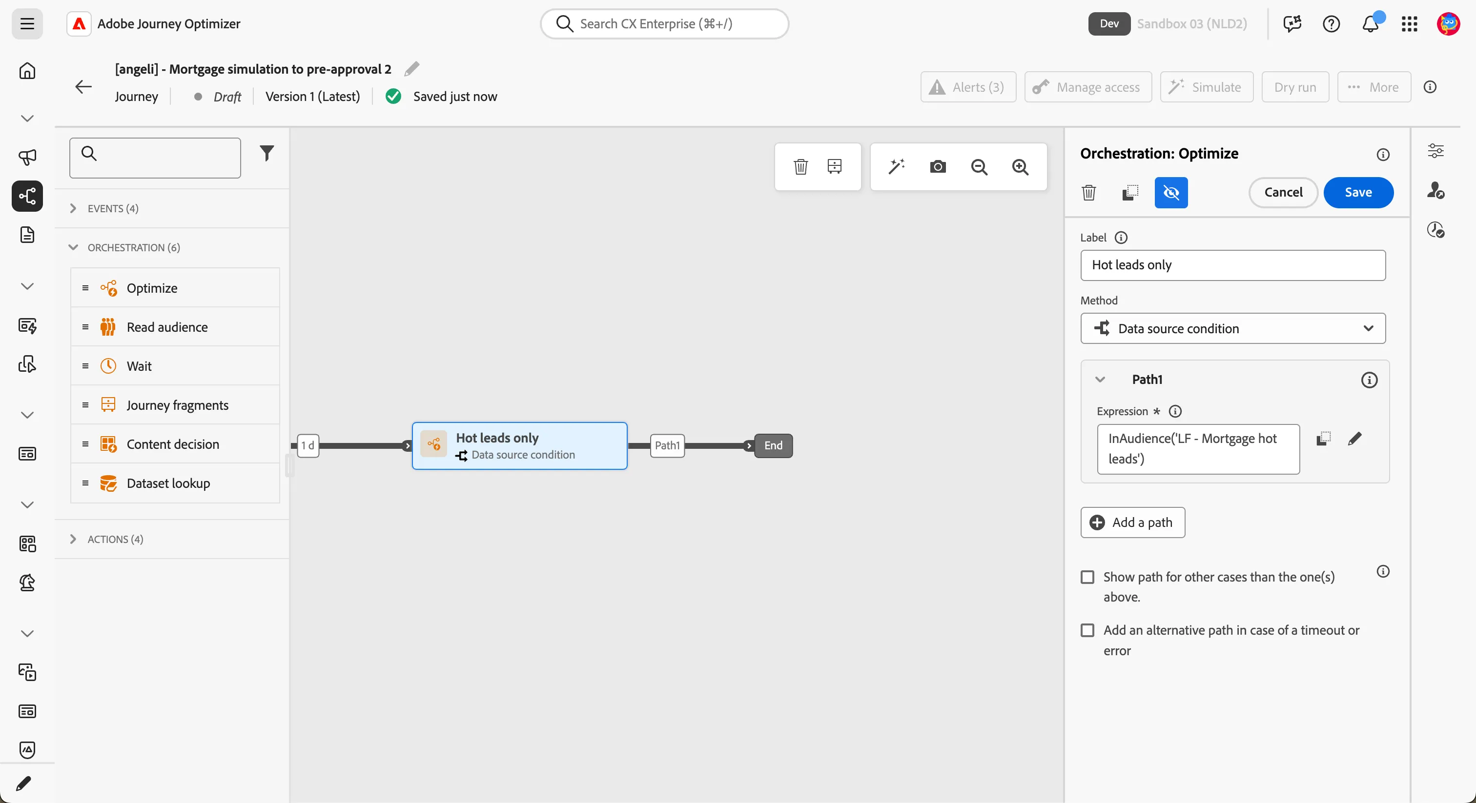Open the app switcher grid icon

1409,23
